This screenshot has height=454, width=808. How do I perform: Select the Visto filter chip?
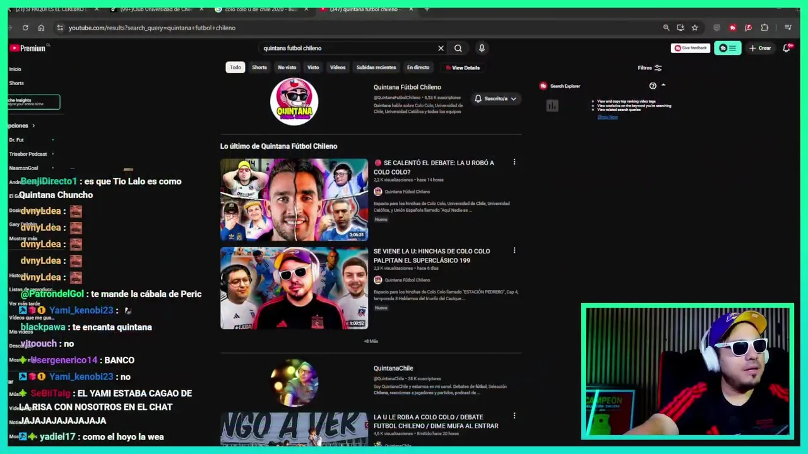[313, 67]
